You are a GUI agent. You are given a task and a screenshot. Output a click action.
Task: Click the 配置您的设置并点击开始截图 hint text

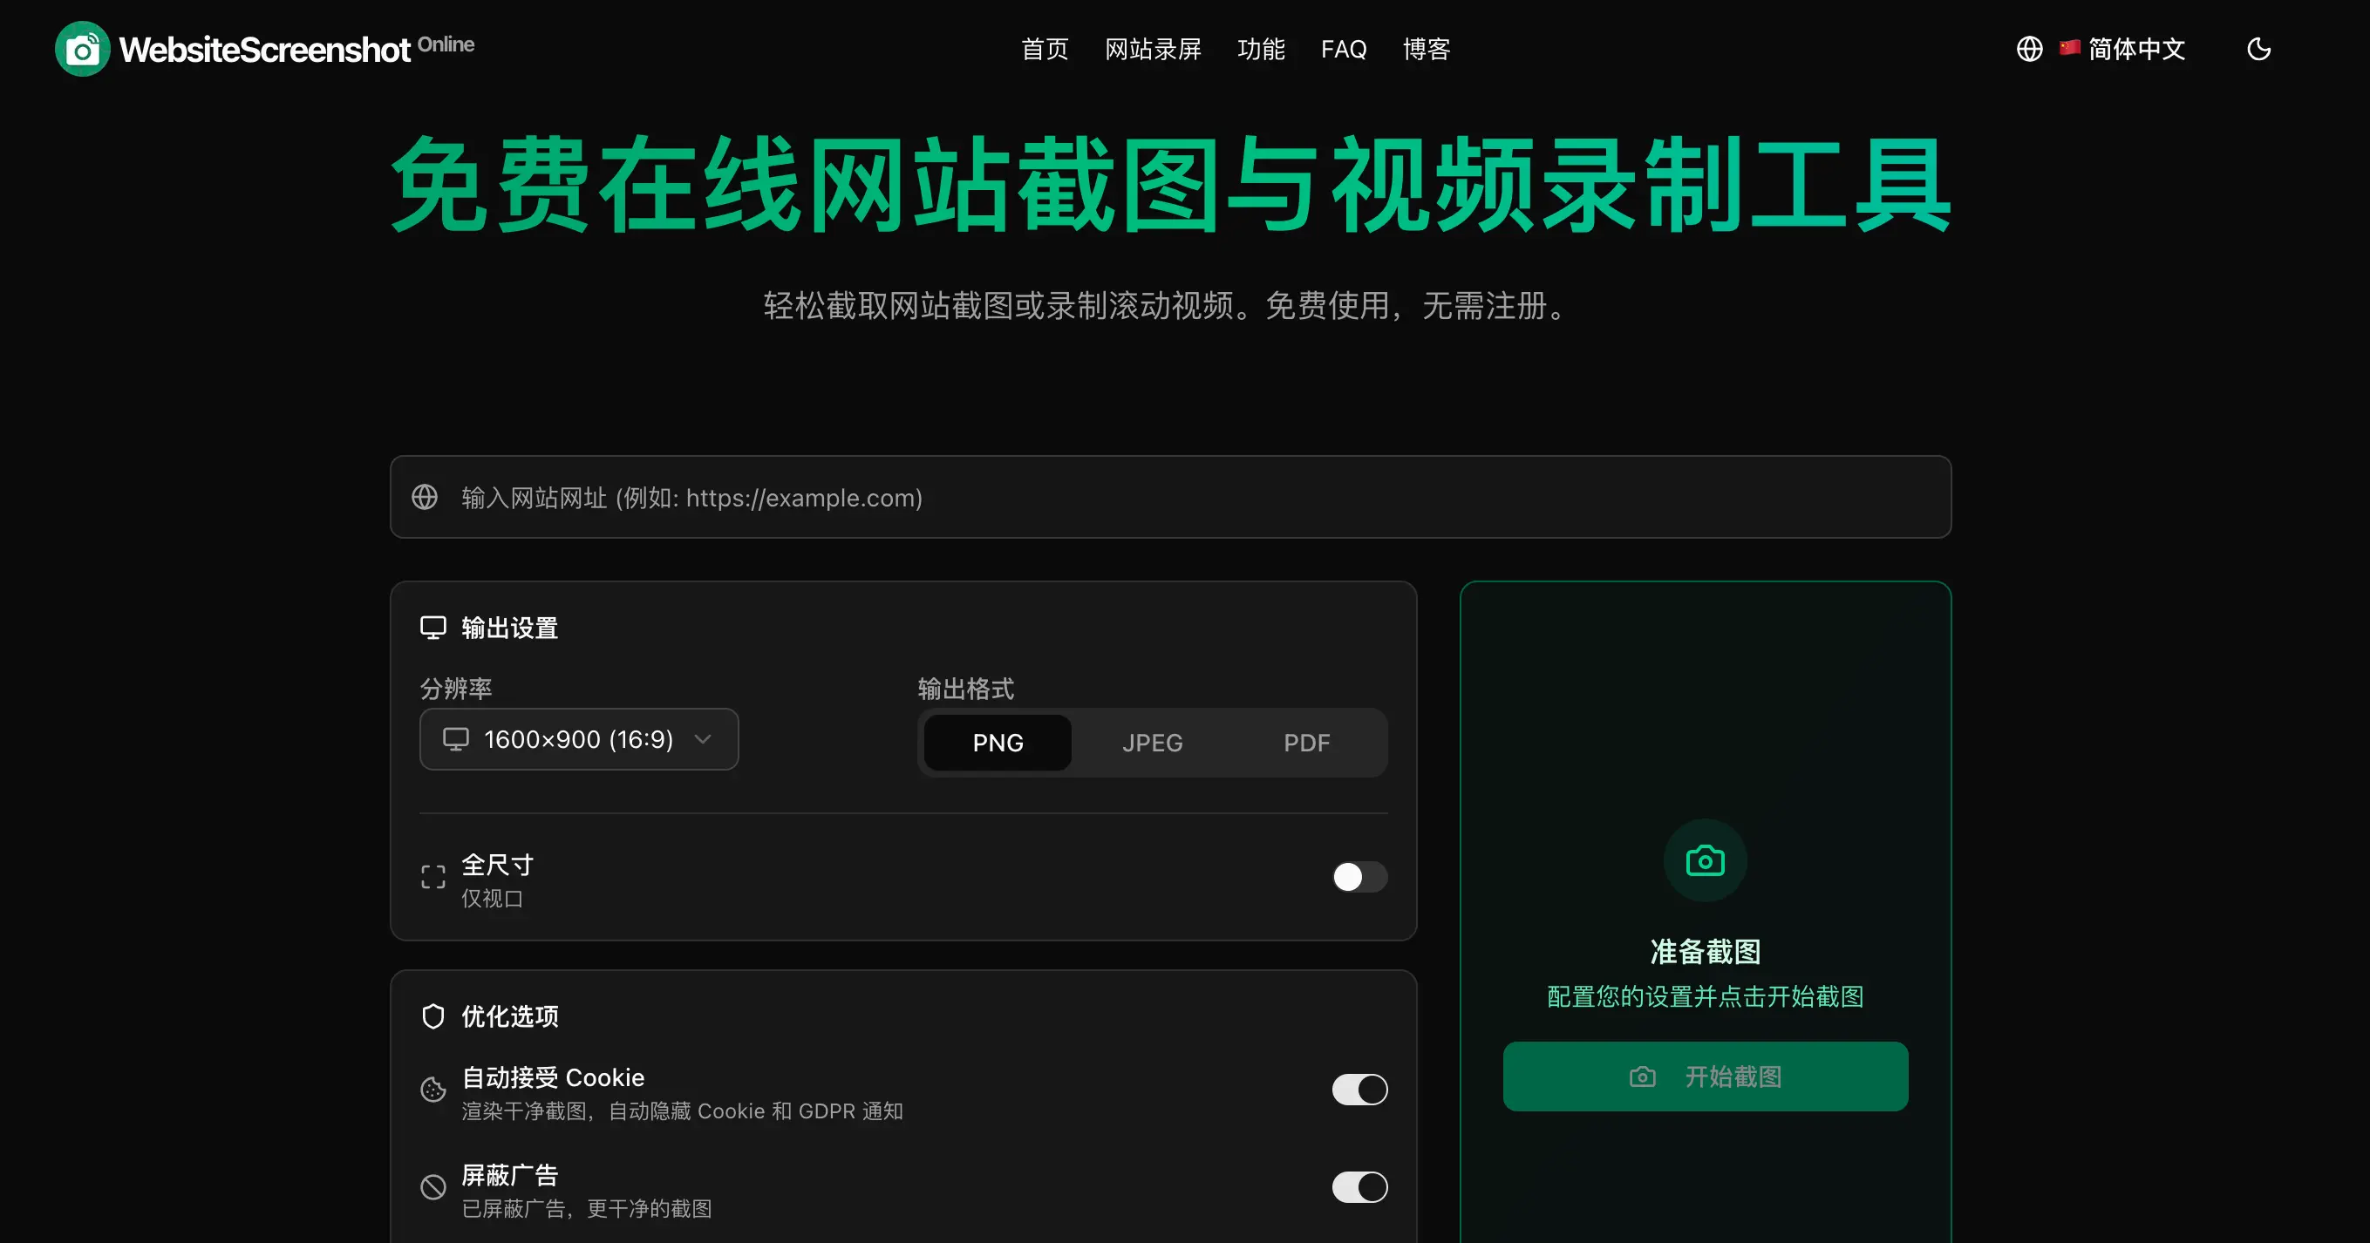click(1705, 996)
